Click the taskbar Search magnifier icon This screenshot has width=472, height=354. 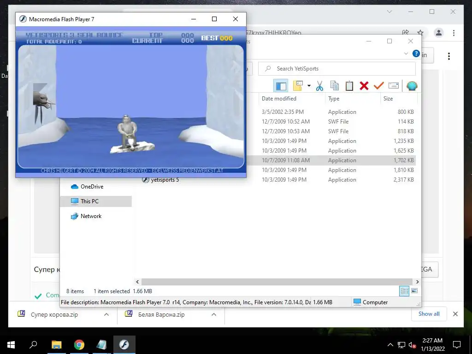point(33,345)
